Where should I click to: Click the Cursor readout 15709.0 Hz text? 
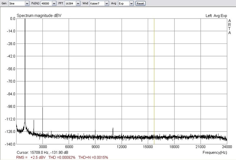tap(42, 152)
